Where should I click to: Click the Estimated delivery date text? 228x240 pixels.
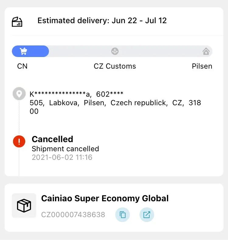point(102,20)
